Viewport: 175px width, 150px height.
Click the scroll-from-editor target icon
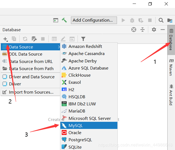(134, 30)
